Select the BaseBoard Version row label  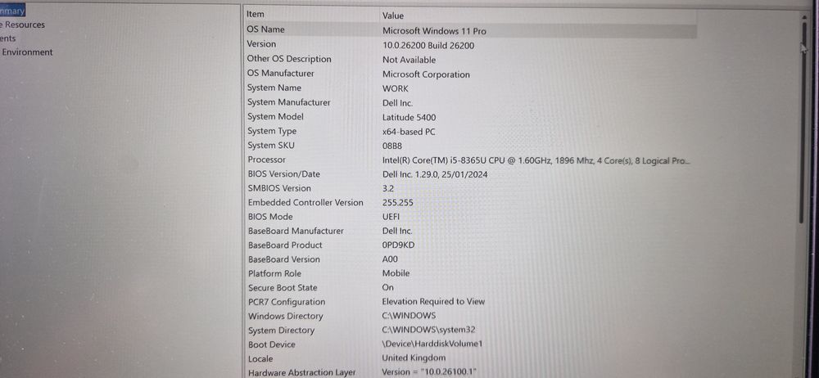284,259
